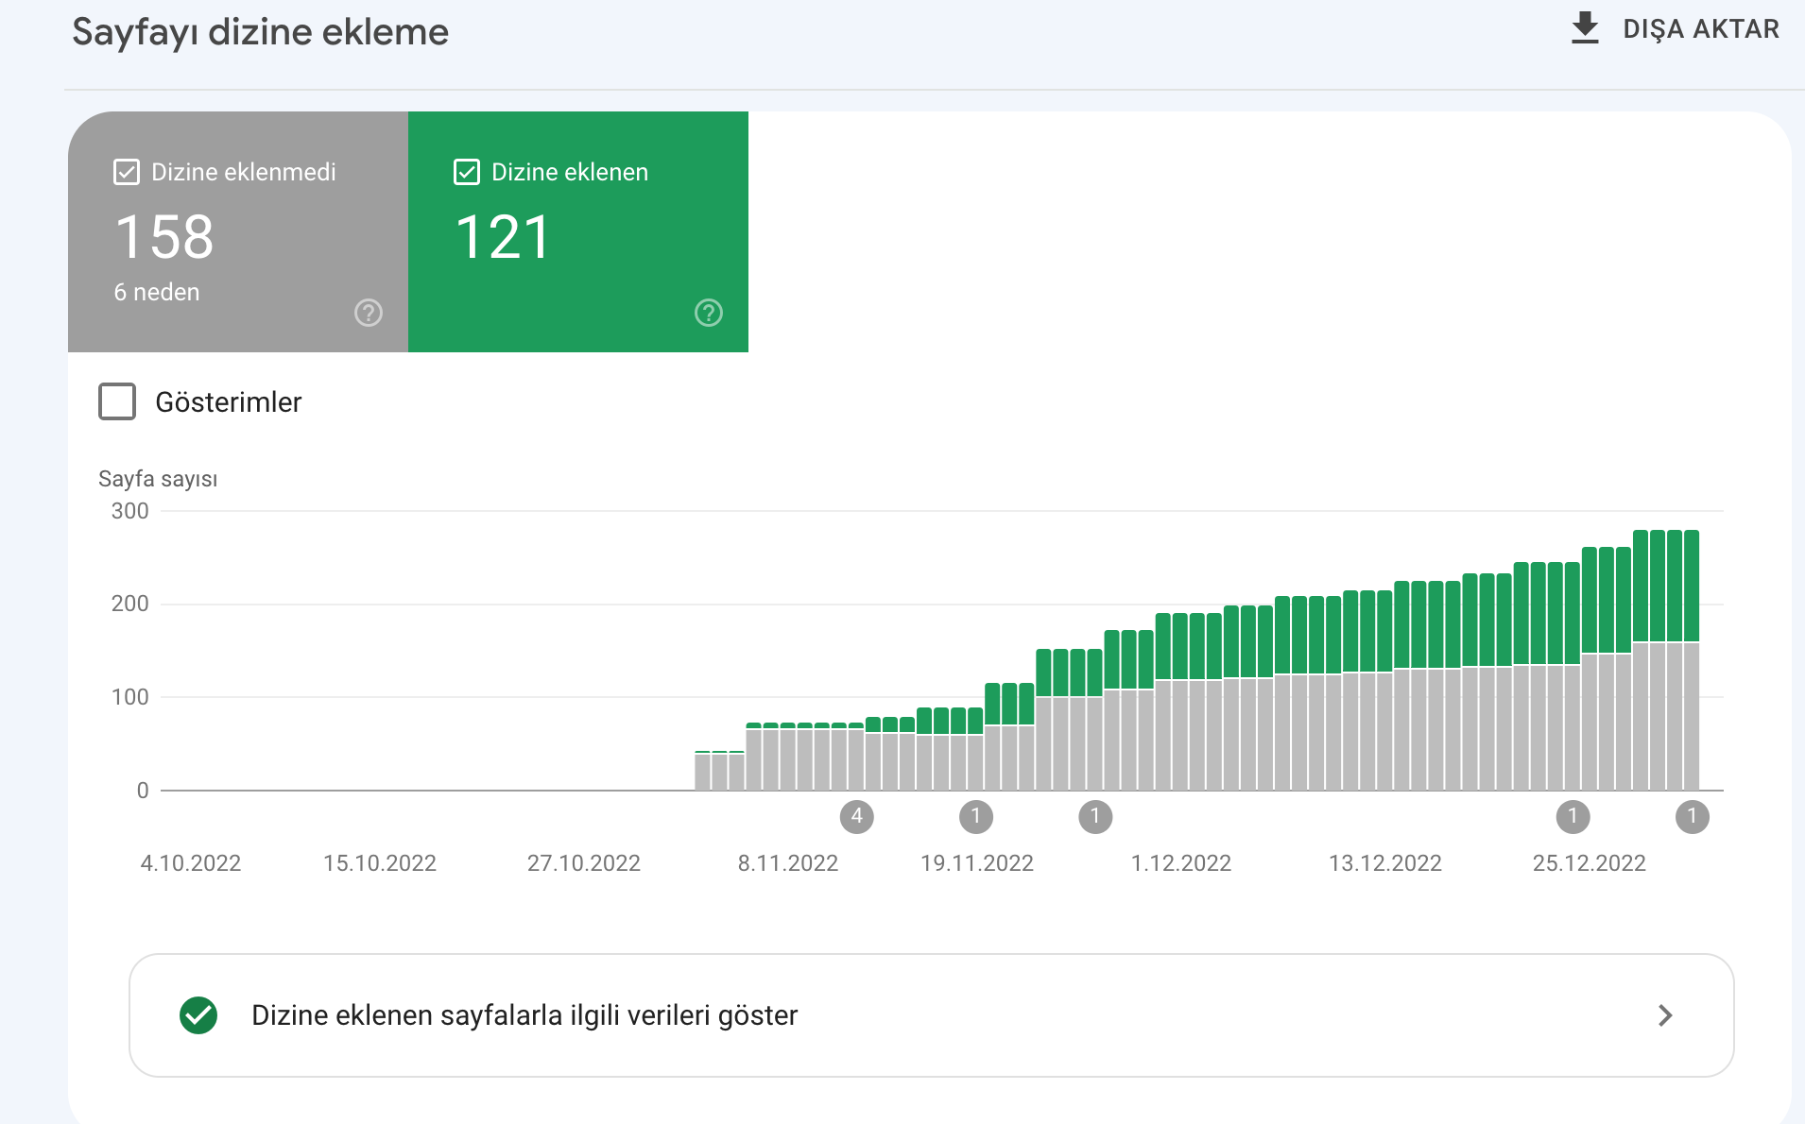Enable the Gösterimler checkbox
The width and height of the screenshot is (1805, 1124).
pyautogui.click(x=117, y=401)
